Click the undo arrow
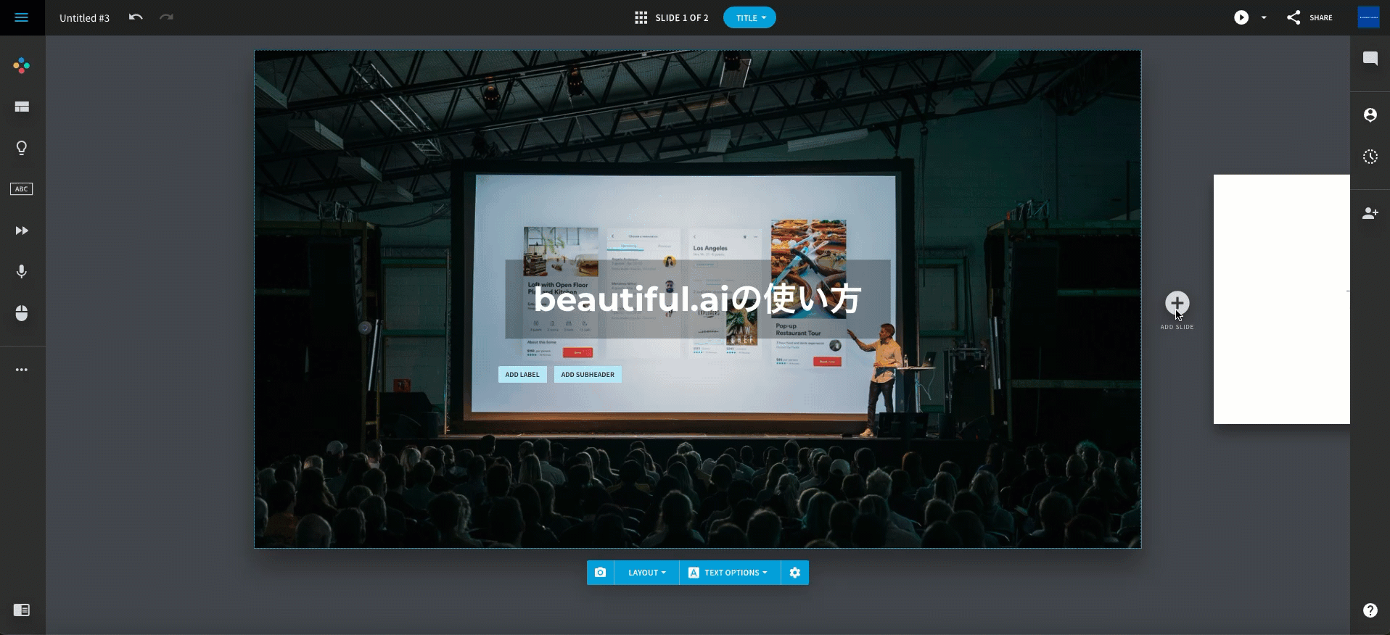1390x635 pixels. [x=136, y=17]
